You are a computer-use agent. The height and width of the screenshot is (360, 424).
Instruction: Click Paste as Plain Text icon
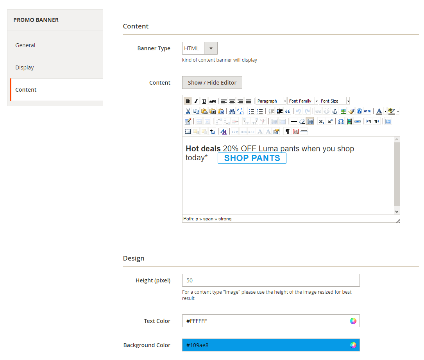click(213, 111)
